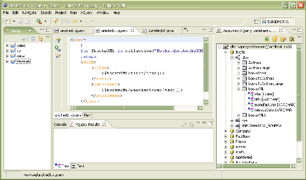Click the editor's horizontal scrollbar right arrow

(x=200, y=108)
